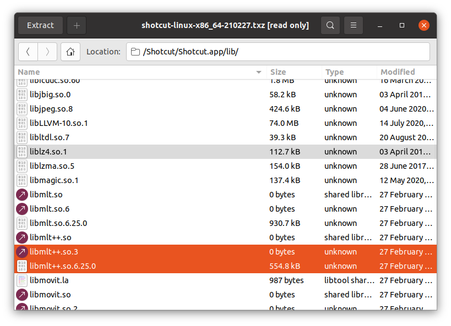
Task: Click the folder icon in the location bar
Action: (135, 51)
